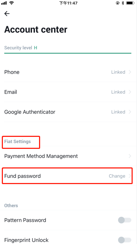Toggle the Pattern Password switch

(x=125, y=220)
